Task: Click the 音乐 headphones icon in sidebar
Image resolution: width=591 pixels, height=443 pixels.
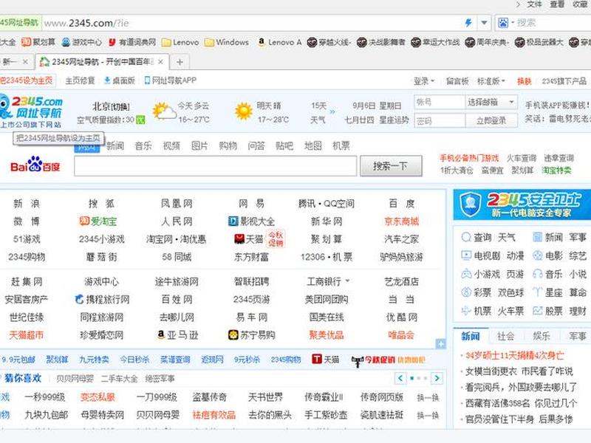Action: pyautogui.click(x=538, y=274)
